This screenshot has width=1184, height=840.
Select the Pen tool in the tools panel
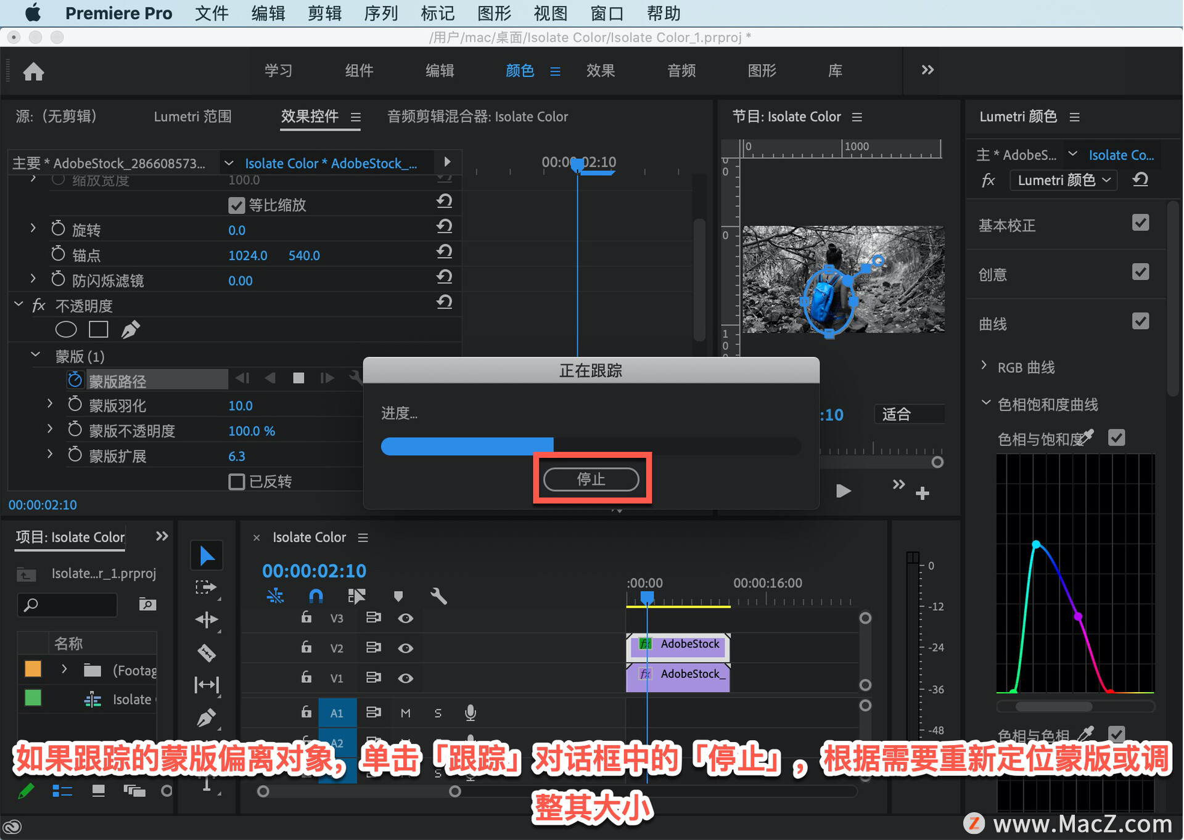(x=207, y=717)
